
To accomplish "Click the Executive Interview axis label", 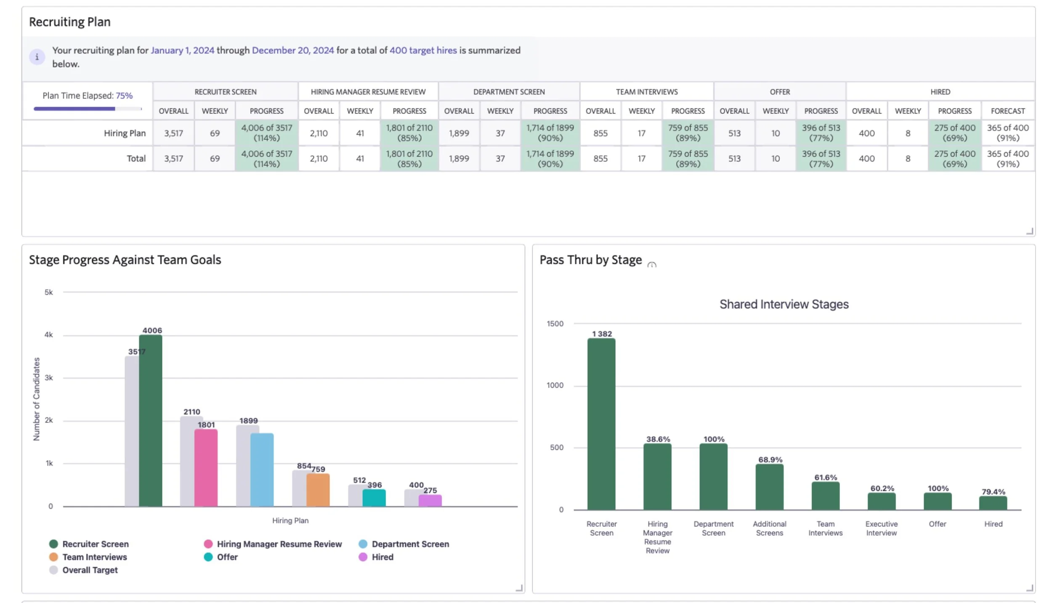I will [881, 528].
